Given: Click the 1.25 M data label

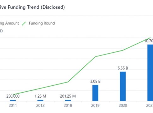Looking at the screenshot, I should pyautogui.click(x=40, y=96).
